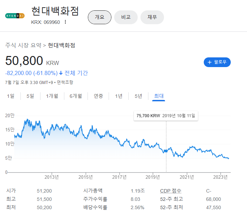Click the 전체 기간 label

click(x=76, y=73)
